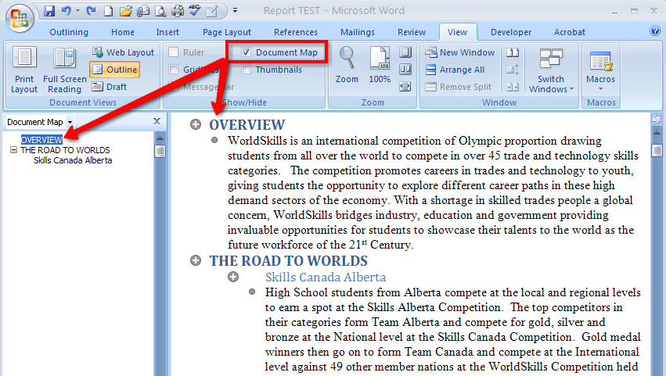Click the email attachment paperclip icon
Image resolution: width=666 pixels, height=376 pixels.
tap(143, 11)
